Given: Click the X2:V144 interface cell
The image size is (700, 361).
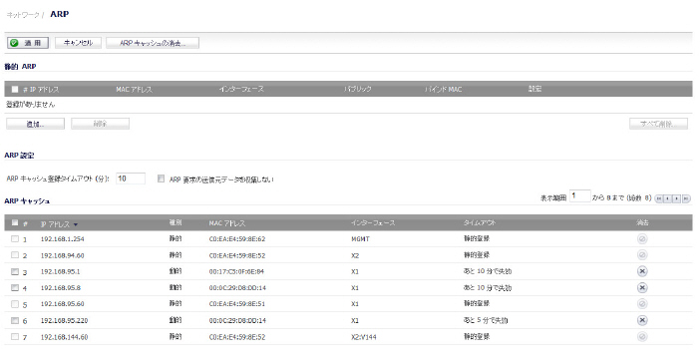Looking at the screenshot, I should 363,337.
